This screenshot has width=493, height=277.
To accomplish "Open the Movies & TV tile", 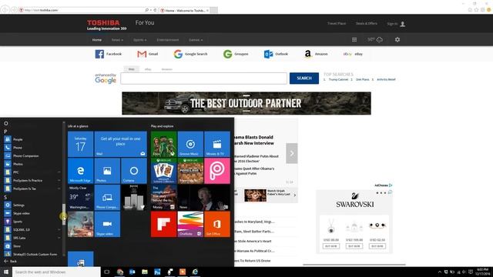I will point(217,144).
